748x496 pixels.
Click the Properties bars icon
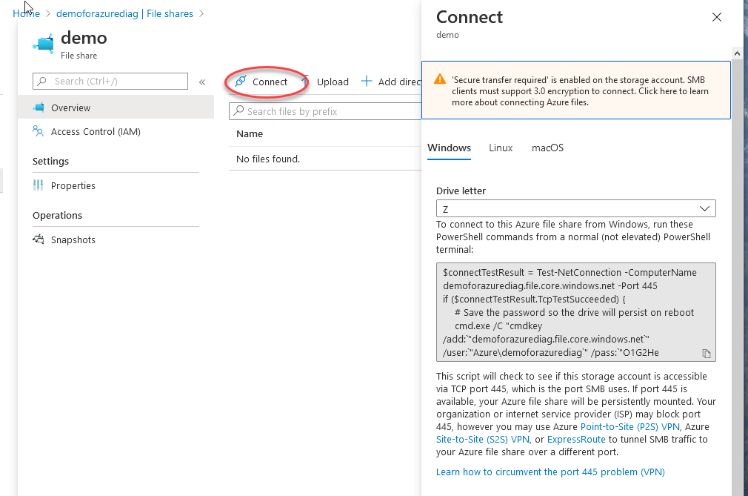coord(39,185)
